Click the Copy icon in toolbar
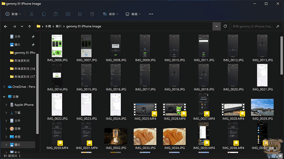The image size is (284, 159). [44, 14]
